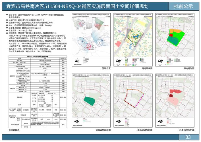Click the road width value 69
This screenshot has width=201, height=142.
pyautogui.click(x=52, y=95)
